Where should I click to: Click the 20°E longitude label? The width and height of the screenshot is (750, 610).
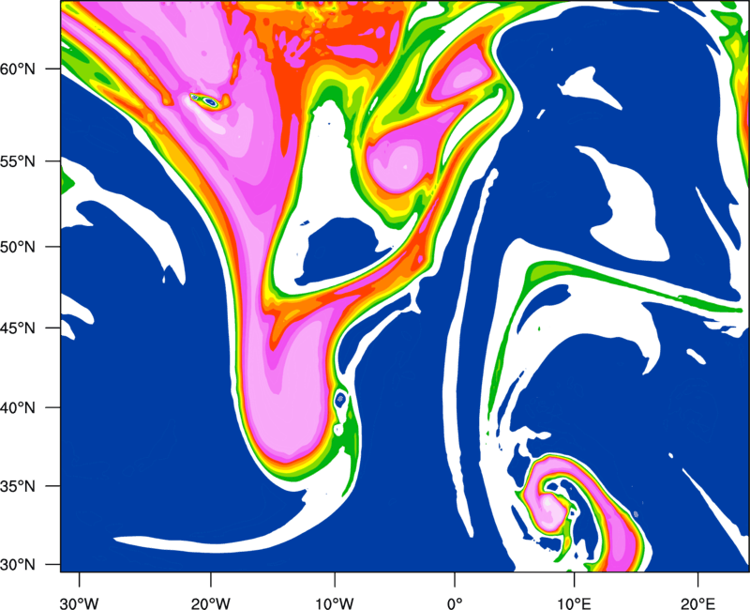pyautogui.click(x=697, y=603)
